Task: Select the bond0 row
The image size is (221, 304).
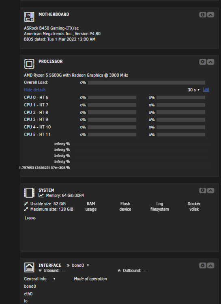Action: pyautogui.click(x=30, y=286)
